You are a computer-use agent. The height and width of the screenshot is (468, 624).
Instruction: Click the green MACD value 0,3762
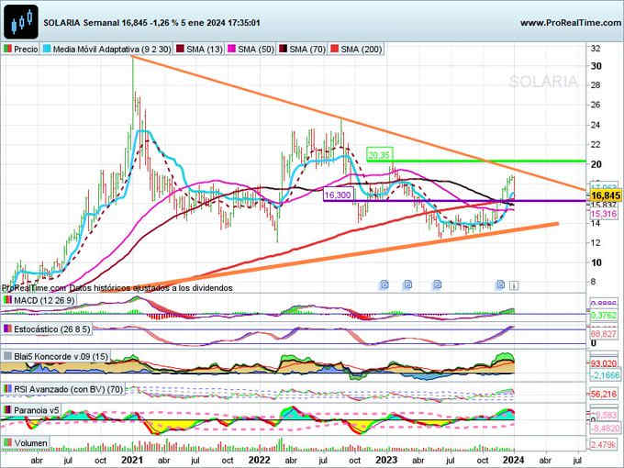click(603, 316)
